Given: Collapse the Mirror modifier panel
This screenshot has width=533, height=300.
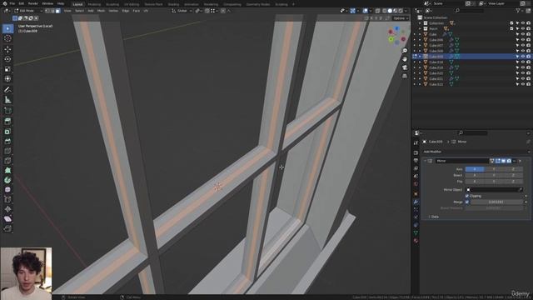Looking at the screenshot, I should pos(426,161).
